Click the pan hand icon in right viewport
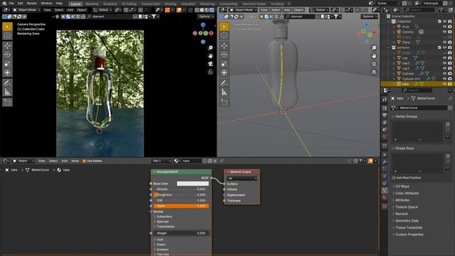Image resolution: width=455 pixels, height=256 pixels. click(x=374, y=55)
